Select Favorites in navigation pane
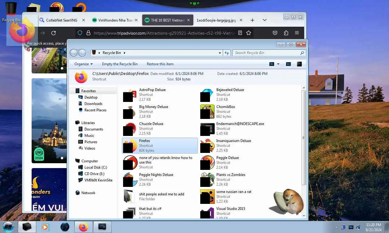Screen dimensions: 389x233 (88, 91)
